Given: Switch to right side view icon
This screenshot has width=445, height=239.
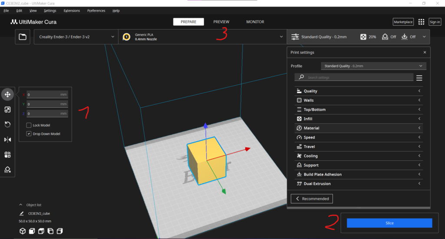Looking at the screenshot, I should [x=60, y=231].
